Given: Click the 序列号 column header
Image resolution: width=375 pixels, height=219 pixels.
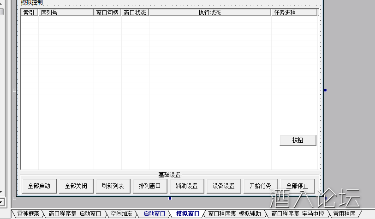Looking at the screenshot, I should (65, 12).
